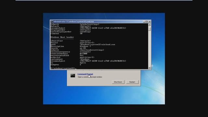
Task: Click the 'Windows Boot Loader' heading text
Action: tap(62, 37)
